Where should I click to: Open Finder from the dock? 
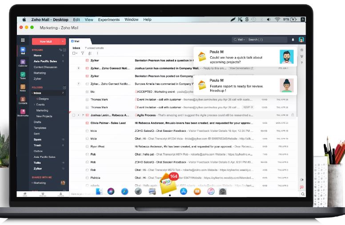click(x=99, y=191)
